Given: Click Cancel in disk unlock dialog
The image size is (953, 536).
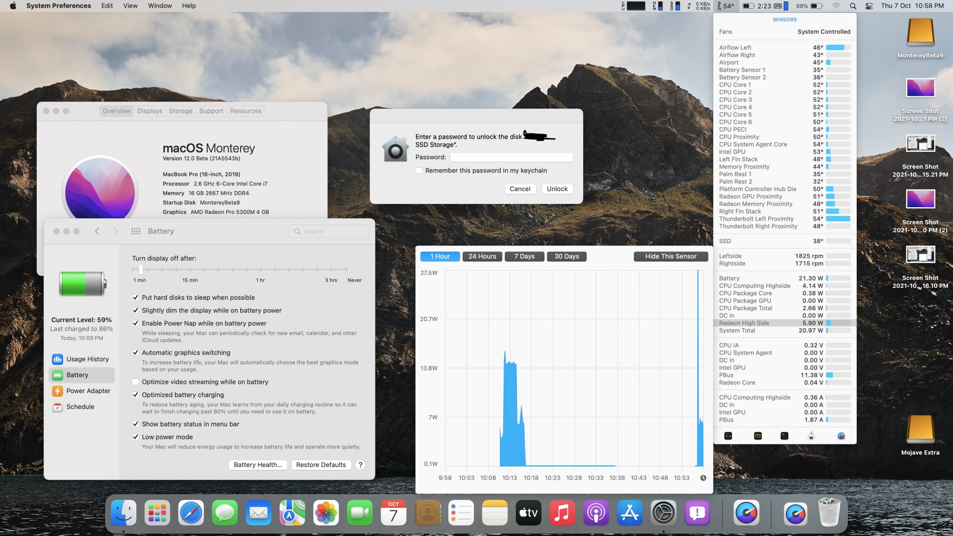Looking at the screenshot, I should [520, 189].
